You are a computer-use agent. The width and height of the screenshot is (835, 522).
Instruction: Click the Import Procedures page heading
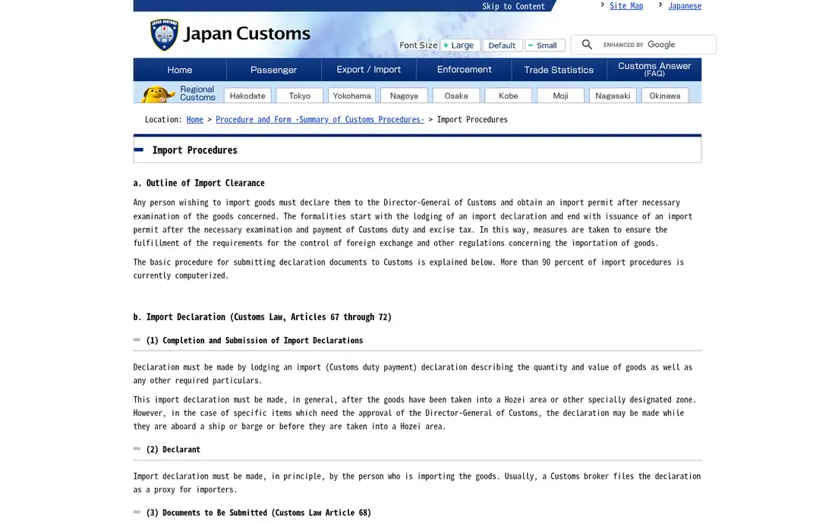195,150
